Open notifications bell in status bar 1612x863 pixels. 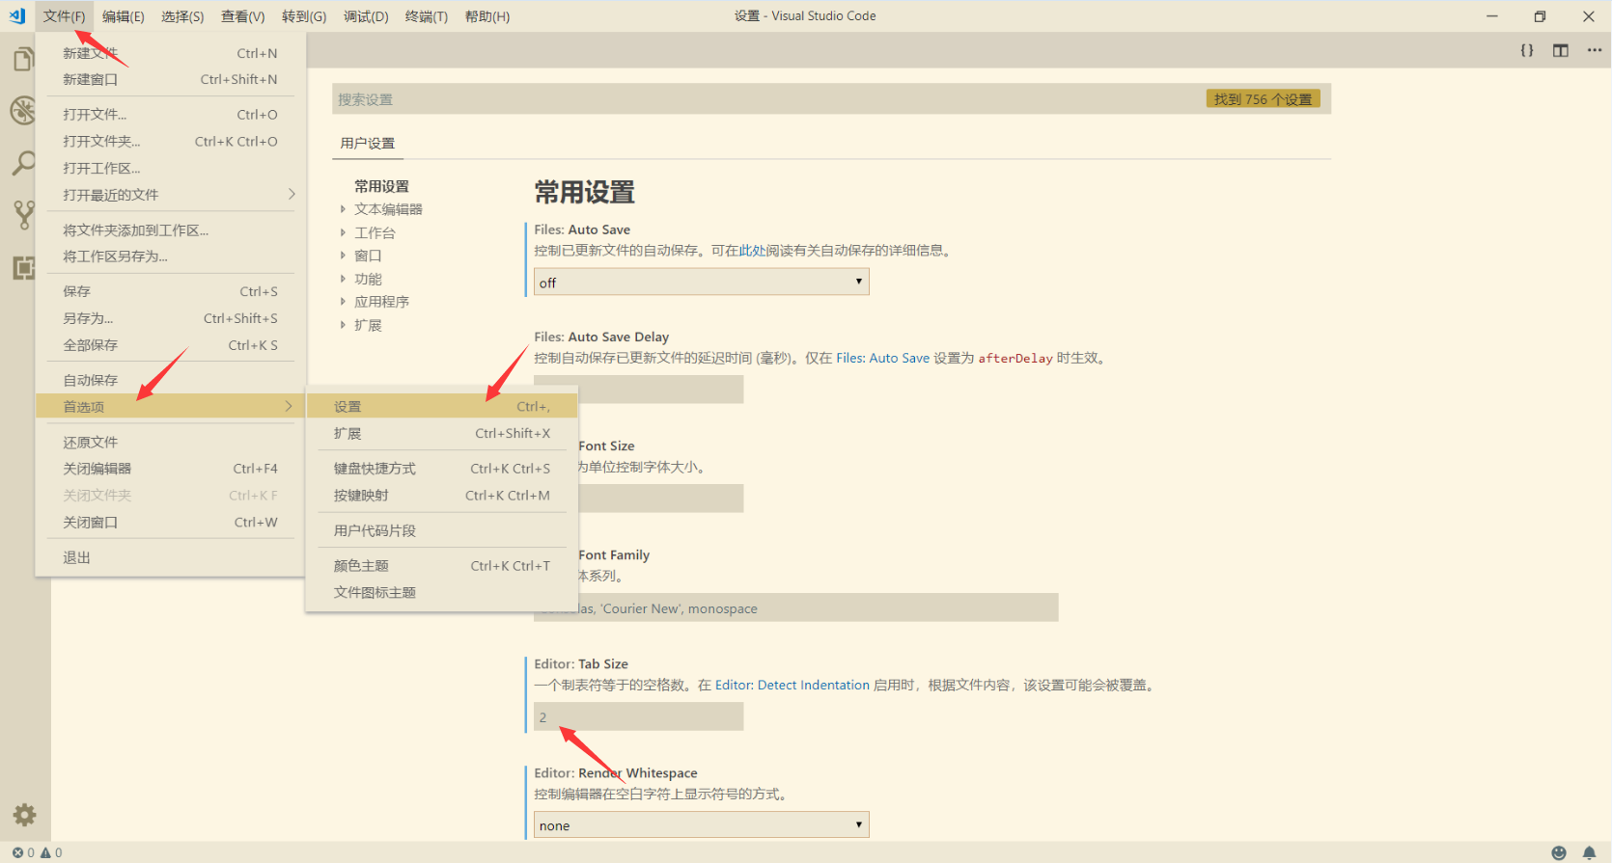point(1590,852)
